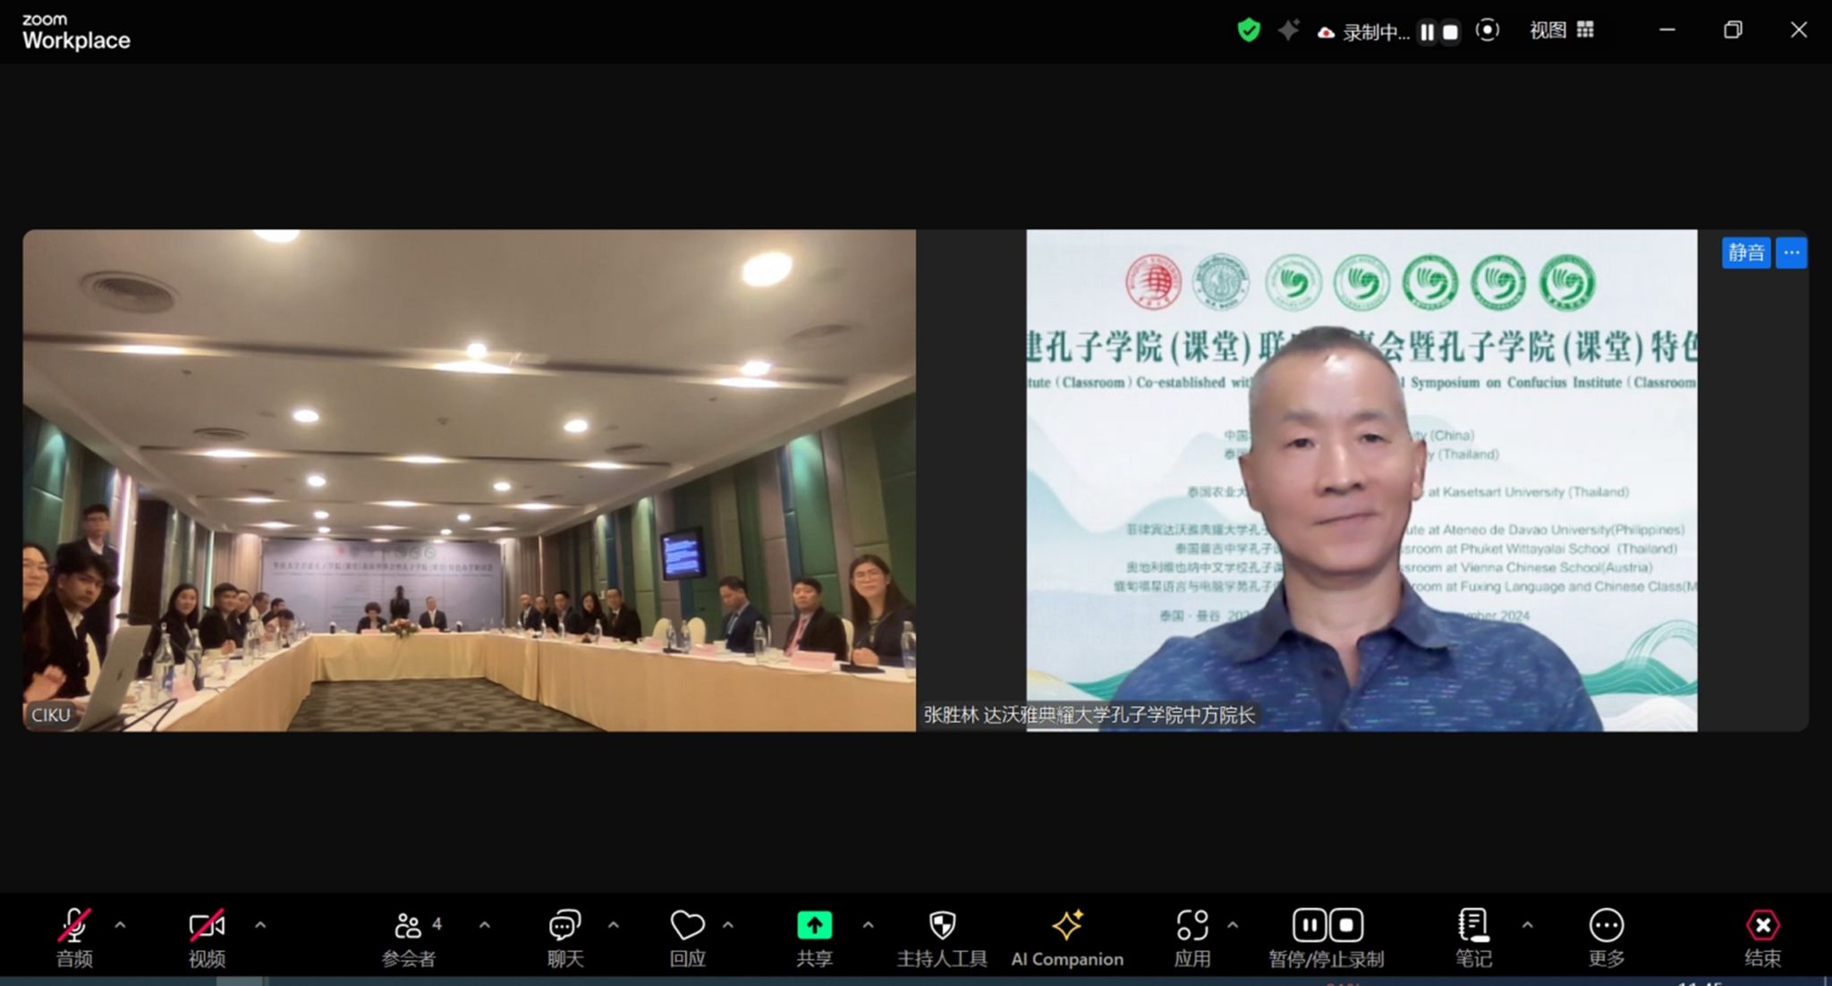Click the green encryption shield icon at top

click(1248, 31)
